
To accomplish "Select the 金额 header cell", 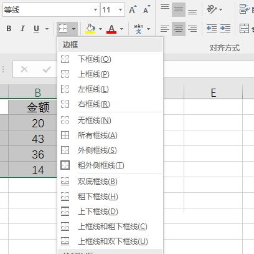I will tap(33, 107).
